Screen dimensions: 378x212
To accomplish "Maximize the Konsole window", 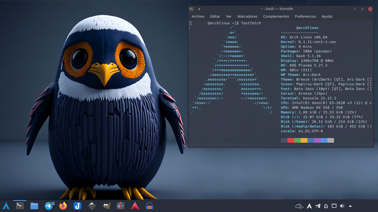I will 363,9.
